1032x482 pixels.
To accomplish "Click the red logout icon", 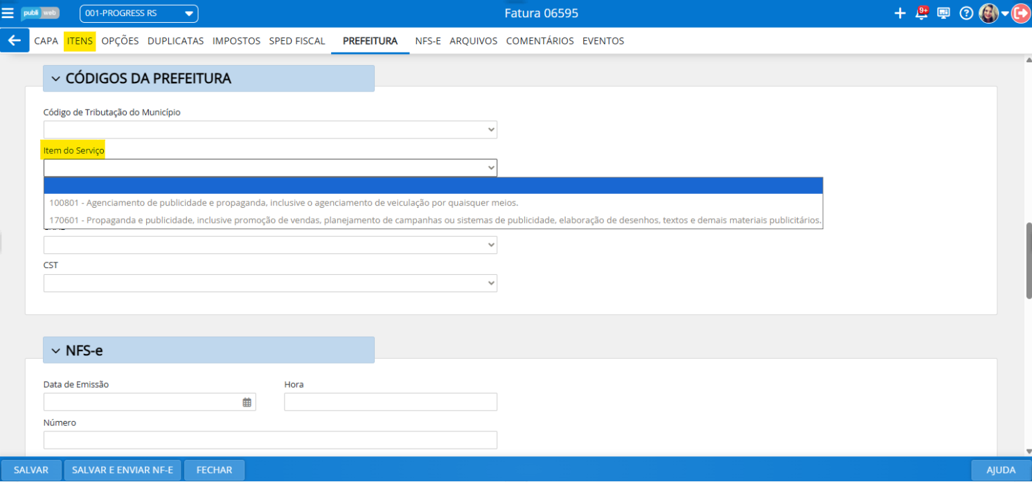I will click(x=1021, y=13).
